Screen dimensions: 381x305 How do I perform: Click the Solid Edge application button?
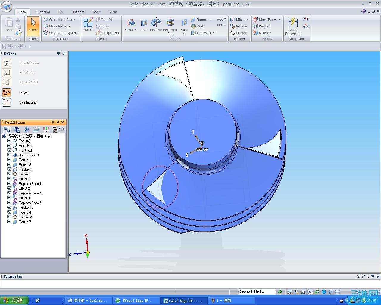[7, 7]
